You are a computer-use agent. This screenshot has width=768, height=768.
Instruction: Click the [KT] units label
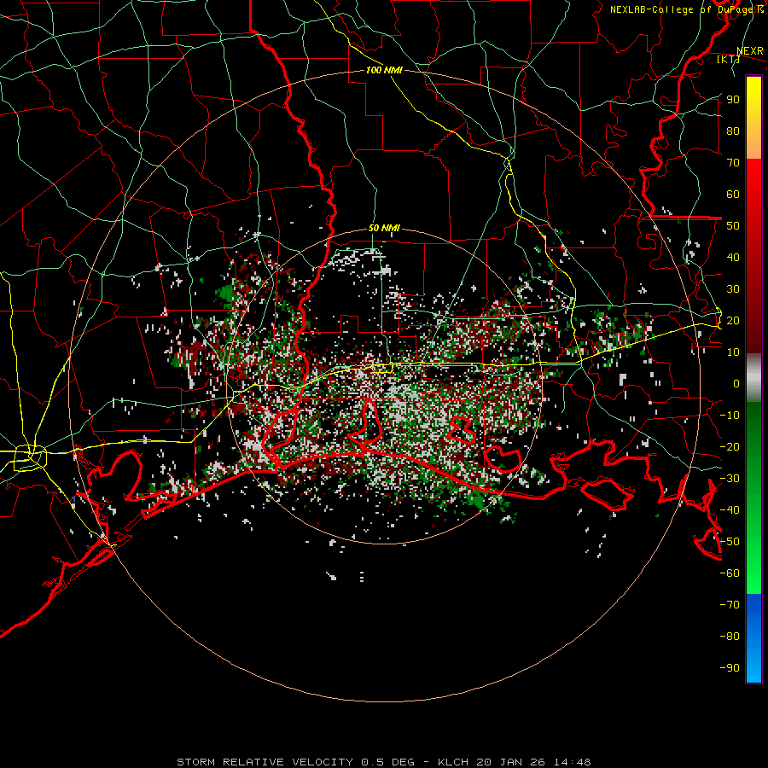click(x=729, y=59)
